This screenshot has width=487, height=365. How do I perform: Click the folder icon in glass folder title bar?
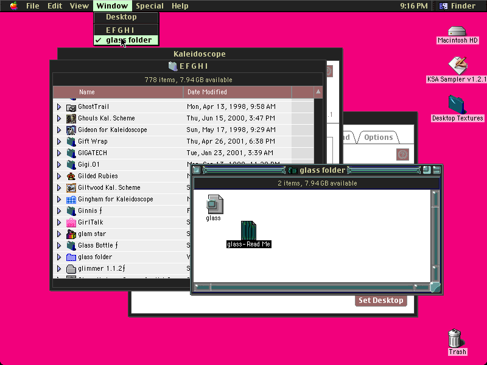tap(293, 170)
